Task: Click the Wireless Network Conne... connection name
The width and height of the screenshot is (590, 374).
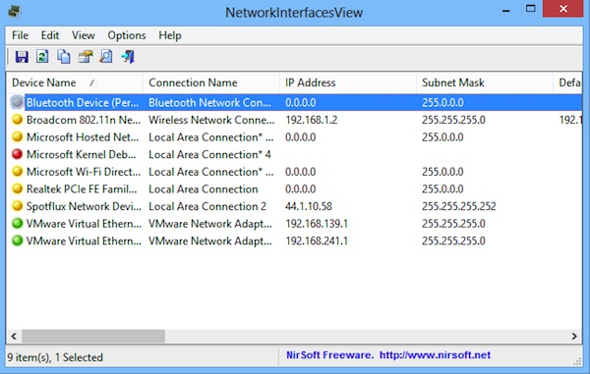Action: 211,120
